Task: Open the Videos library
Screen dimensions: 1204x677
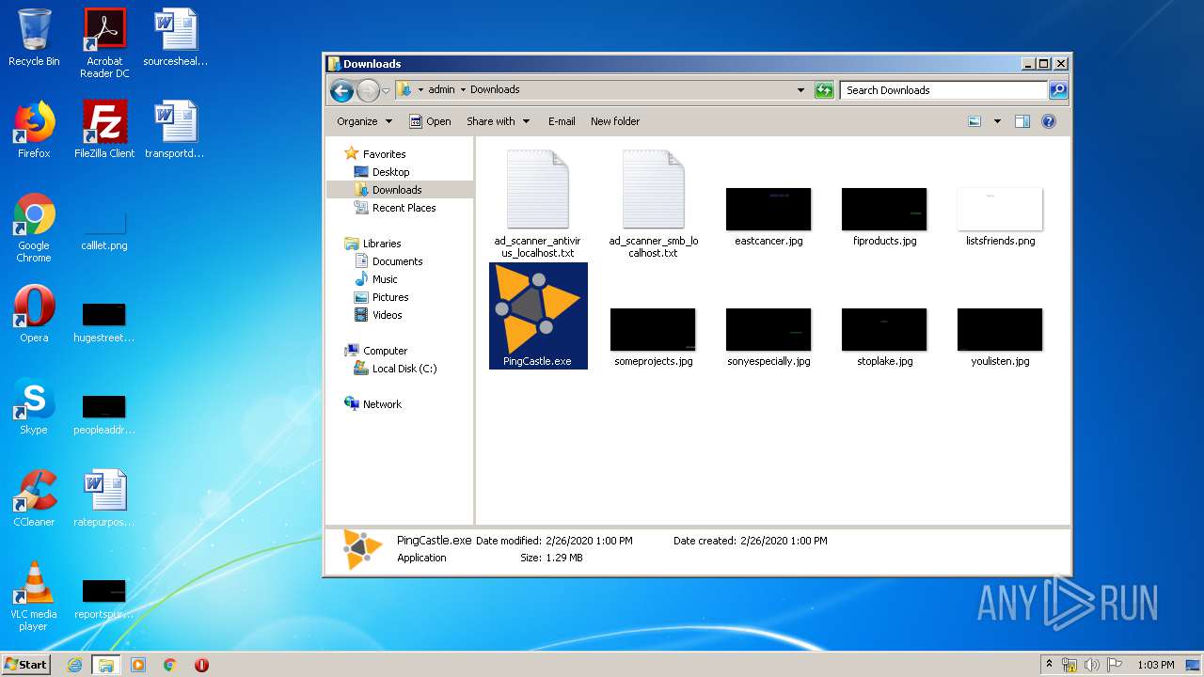Action: point(387,315)
